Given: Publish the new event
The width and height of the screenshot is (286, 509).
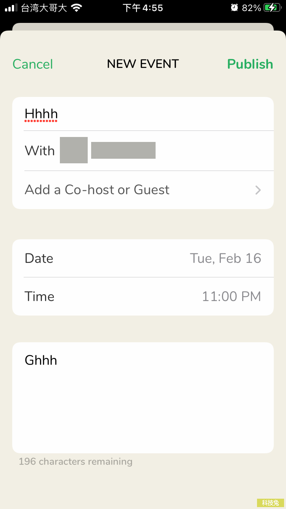Looking at the screenshot, I should coord(250,64).
